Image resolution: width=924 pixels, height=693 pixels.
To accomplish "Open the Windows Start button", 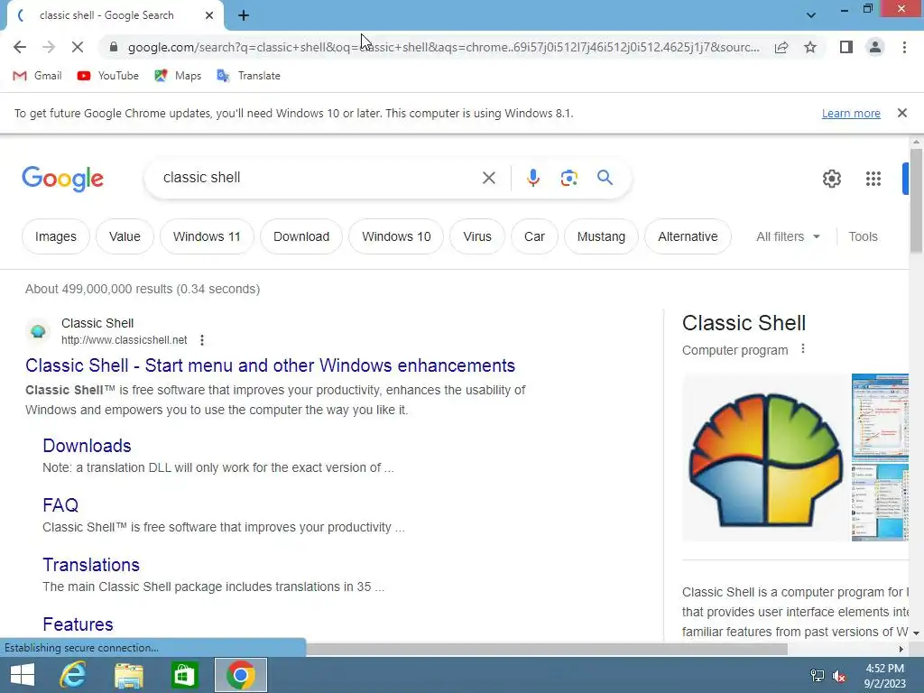I will point(23,675).
